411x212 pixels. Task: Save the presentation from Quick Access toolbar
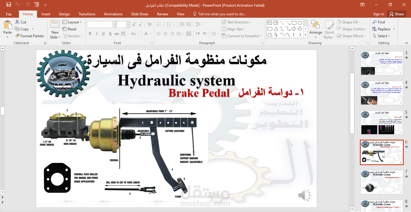tap(8, 5)
